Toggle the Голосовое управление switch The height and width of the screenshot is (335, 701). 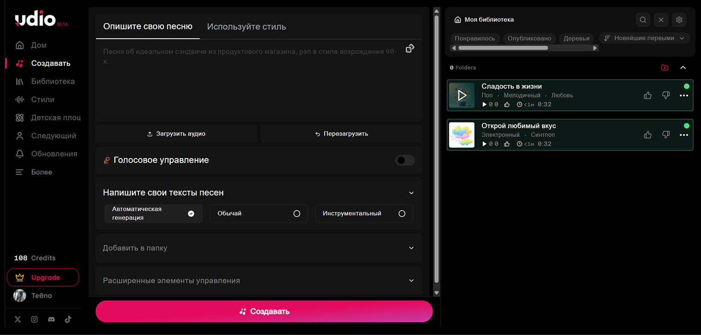405,160
